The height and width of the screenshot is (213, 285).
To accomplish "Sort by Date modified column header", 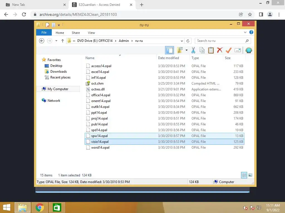I will tap(172, 58).
